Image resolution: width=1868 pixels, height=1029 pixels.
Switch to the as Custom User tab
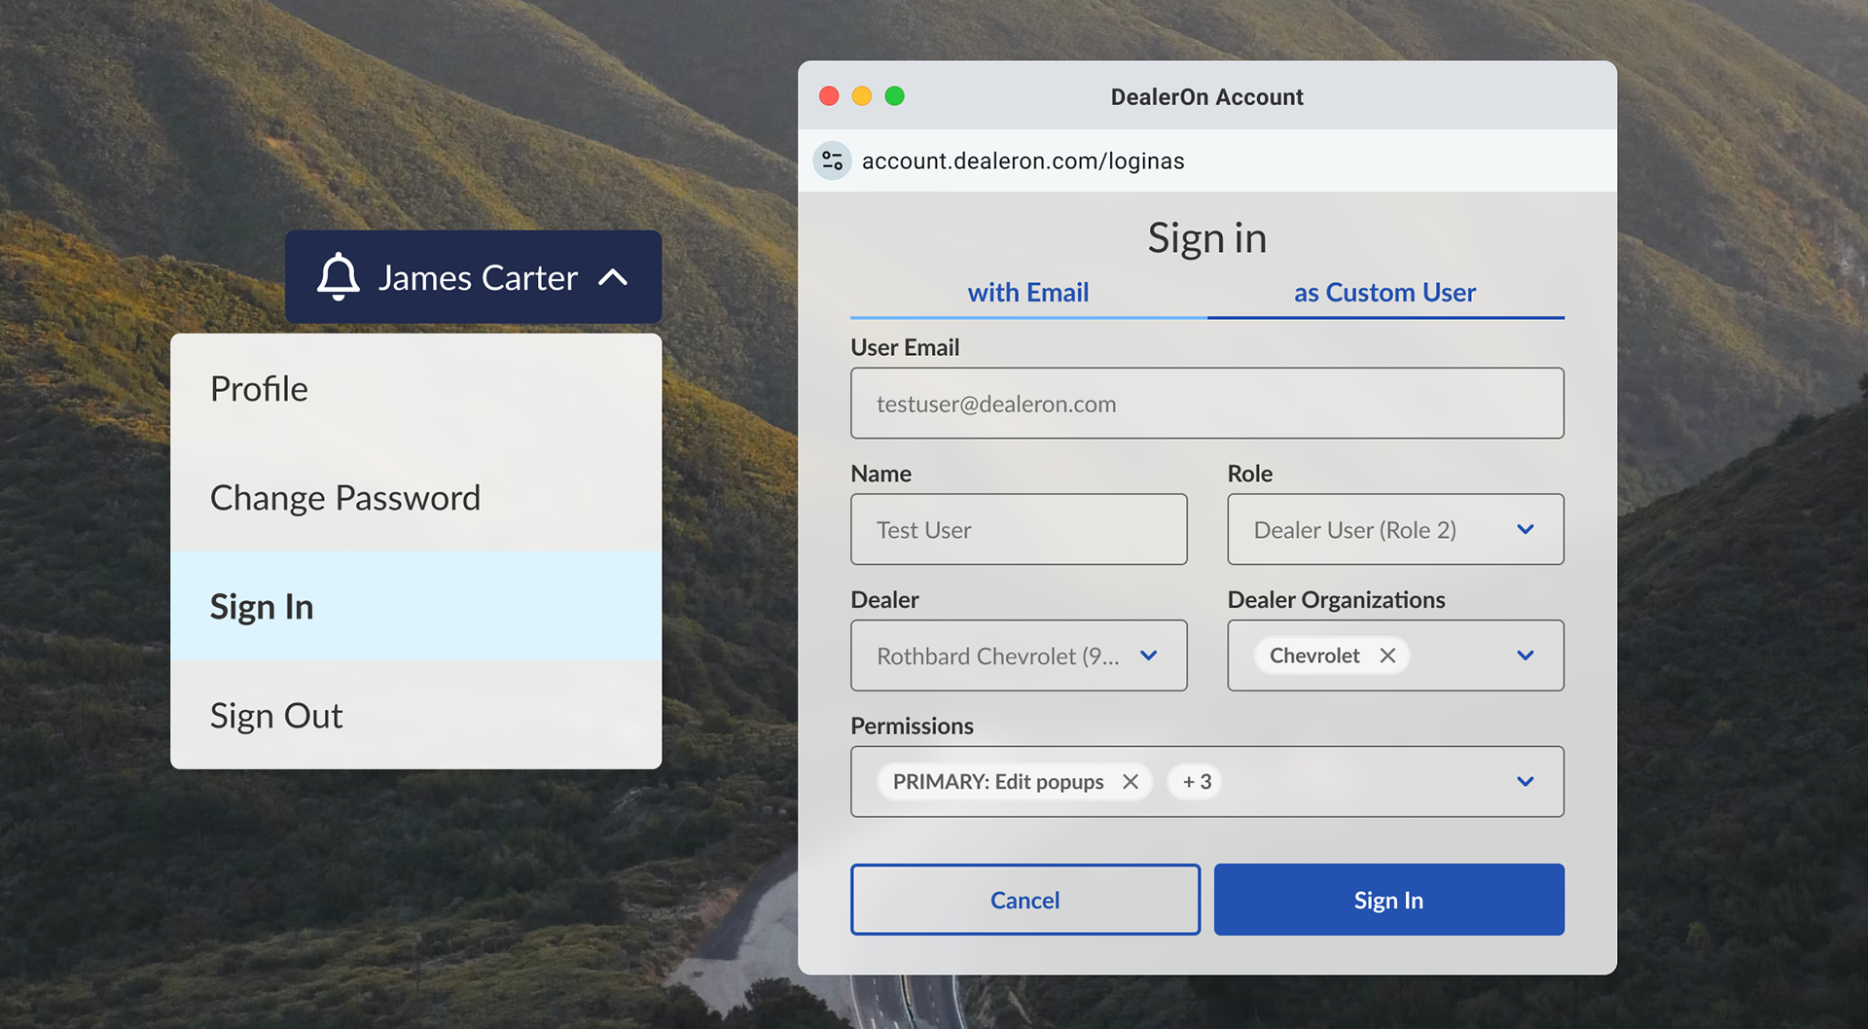pyautogui.click(x=1385, y=293)
